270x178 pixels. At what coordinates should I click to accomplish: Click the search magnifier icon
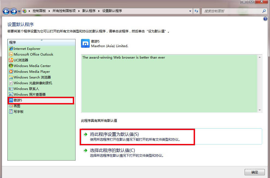264,11
